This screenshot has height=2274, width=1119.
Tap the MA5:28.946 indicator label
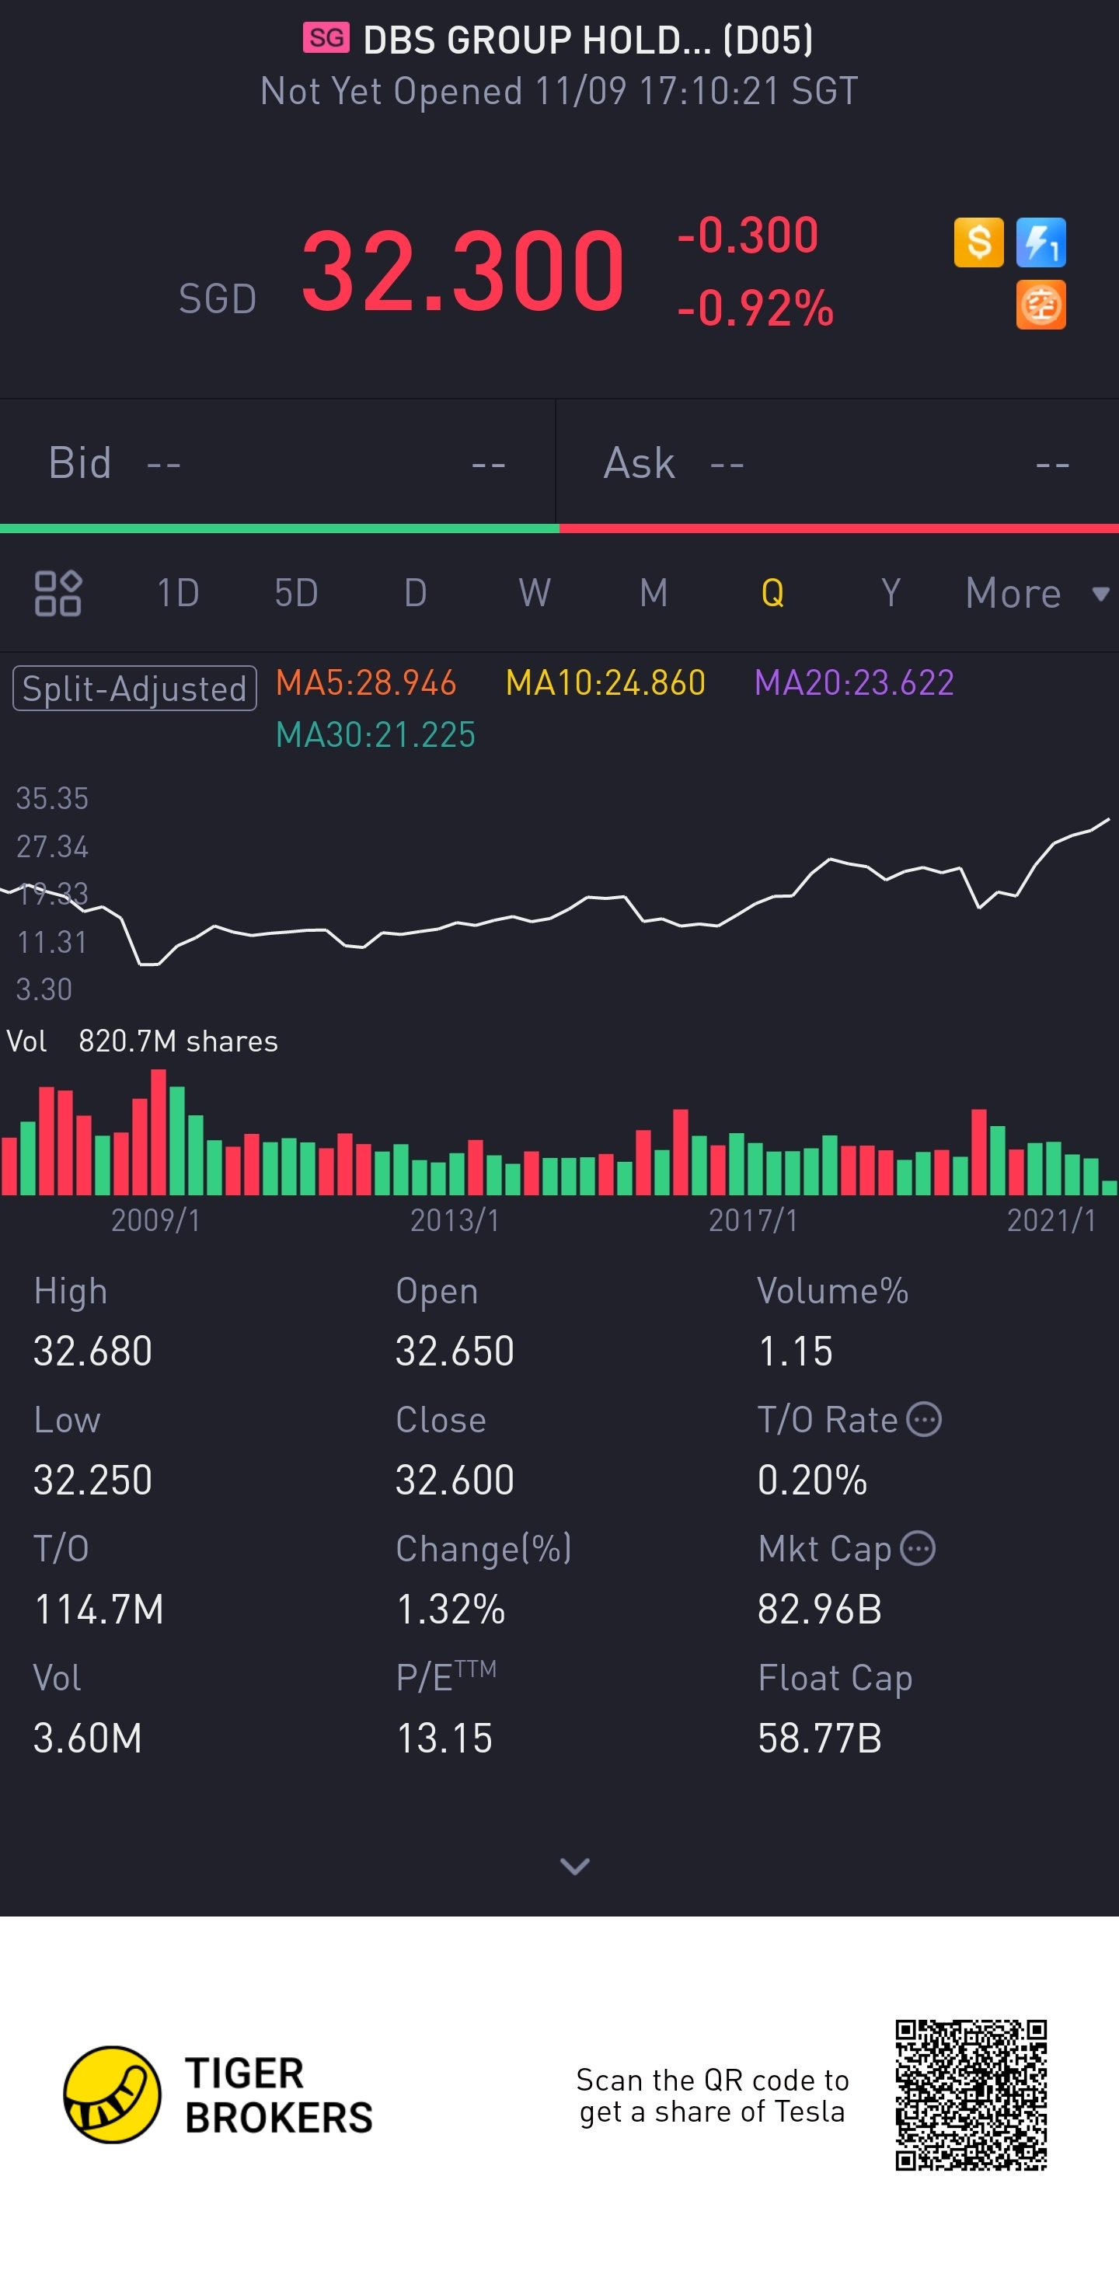(366, 682)
